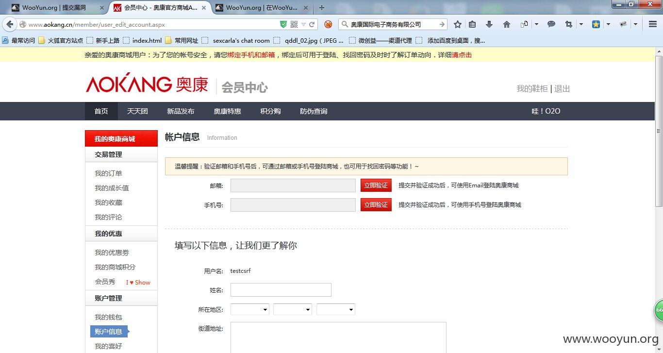Submit search with the arrow in search box
Viewport: 663px width, 353px height.
(x=442, y=24)
